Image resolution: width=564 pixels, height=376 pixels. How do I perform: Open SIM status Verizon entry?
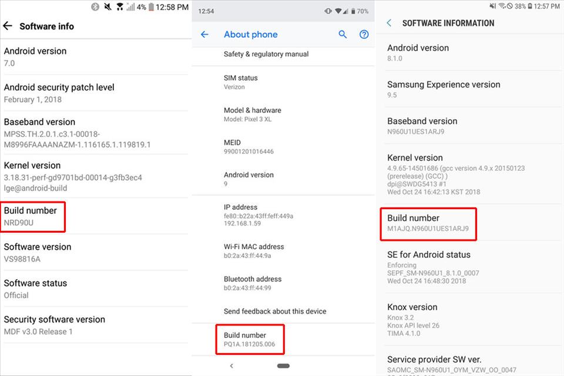(241, 82)
